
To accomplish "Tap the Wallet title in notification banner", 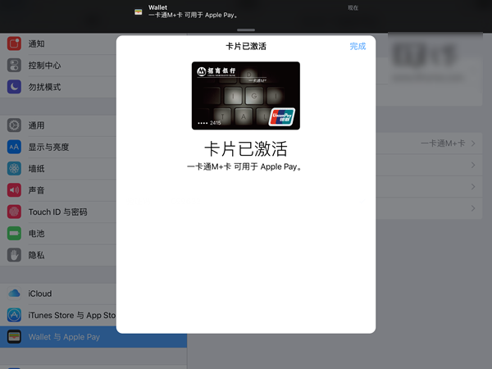I will pos(157,7).
